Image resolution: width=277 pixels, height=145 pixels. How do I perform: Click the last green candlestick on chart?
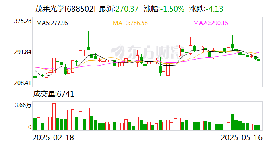(259, 60)
